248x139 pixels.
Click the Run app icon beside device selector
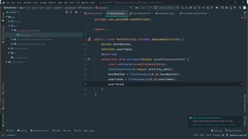point(183,8)
